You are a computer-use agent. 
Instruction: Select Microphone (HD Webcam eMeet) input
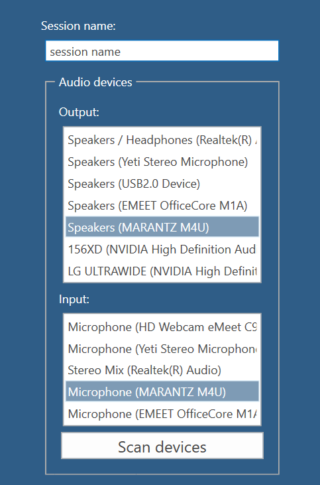tap(162, 327)
